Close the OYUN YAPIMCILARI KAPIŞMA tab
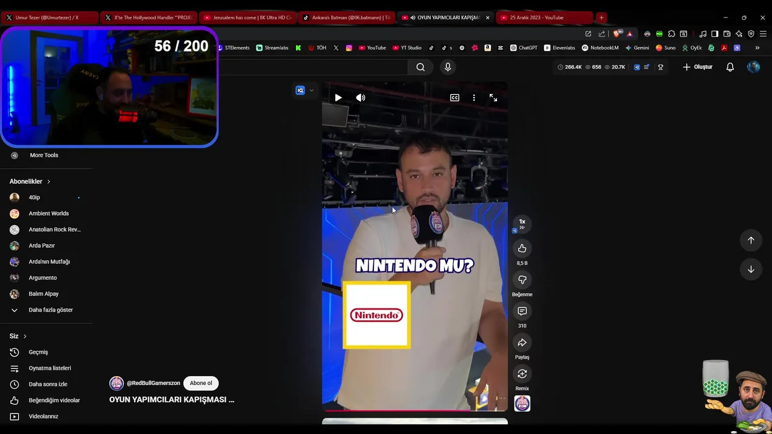The height and width of the screenshot is (434, 772). 487,17
